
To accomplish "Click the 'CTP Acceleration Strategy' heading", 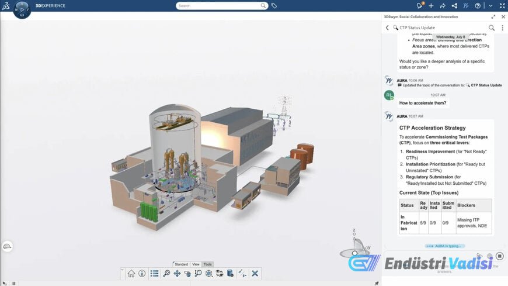I will pyautogui.click(x=432, y=128).
